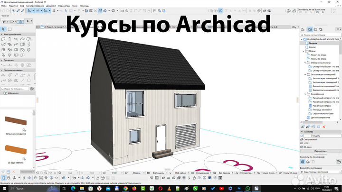Open the tab overview grid icon
This screenshot has width=342, height=192.
click(x=38, y=27)
